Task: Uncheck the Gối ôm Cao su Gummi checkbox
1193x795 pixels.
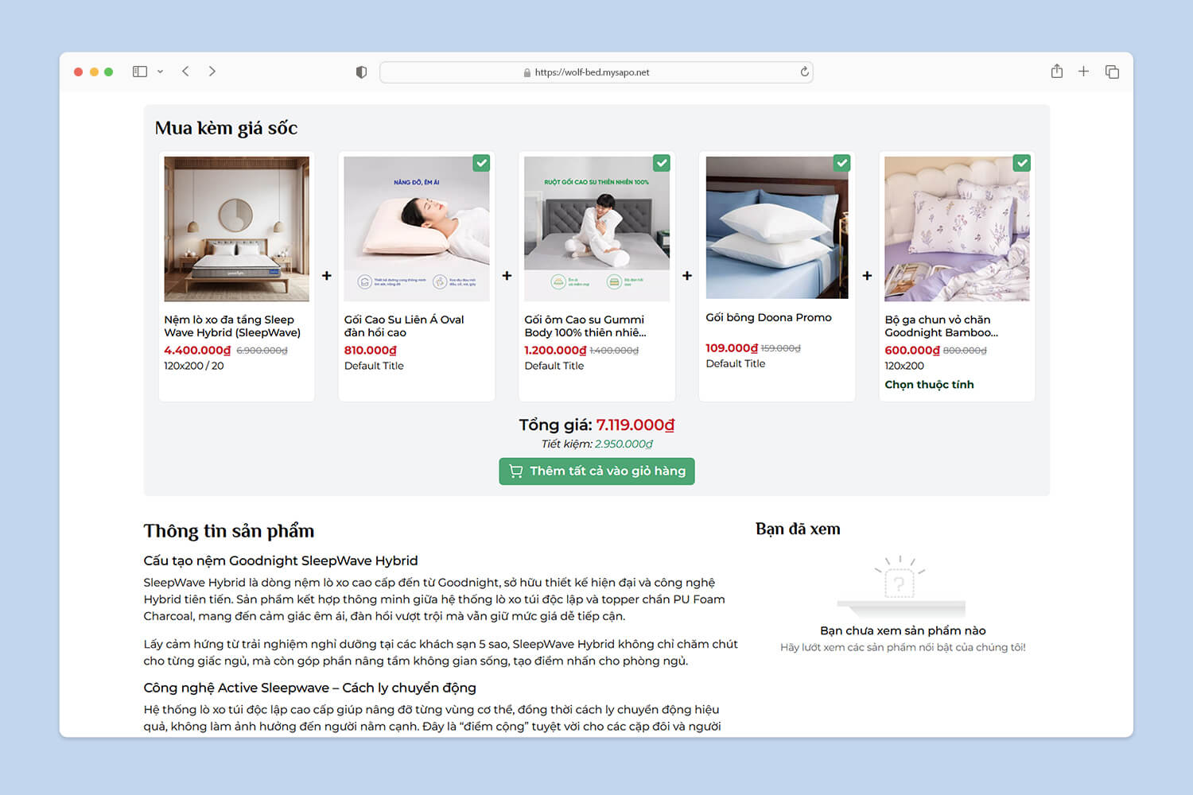Action: click(x=662, y=163)
